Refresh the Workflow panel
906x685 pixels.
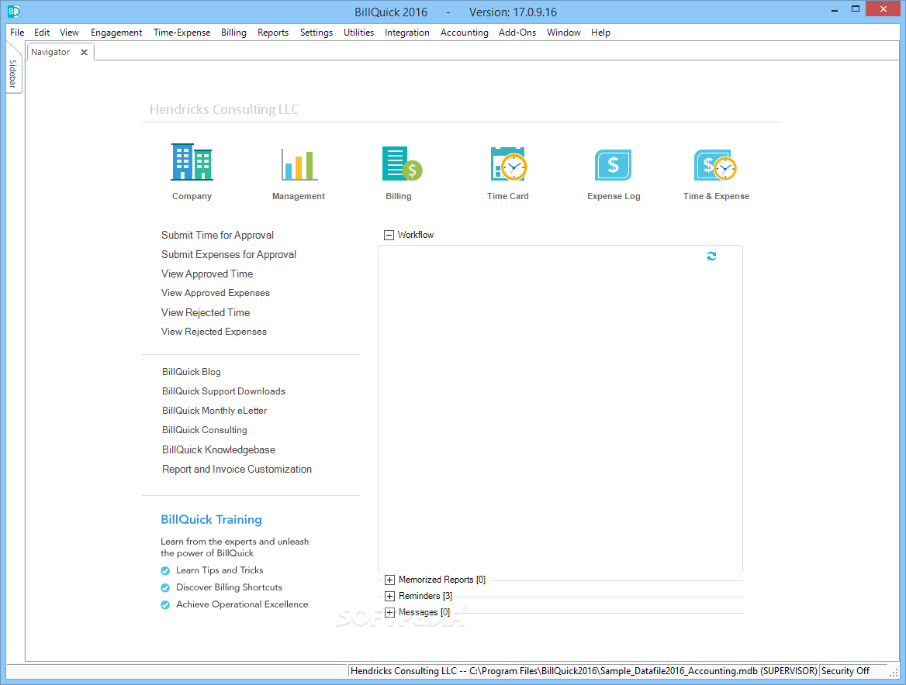pos(711,256)
